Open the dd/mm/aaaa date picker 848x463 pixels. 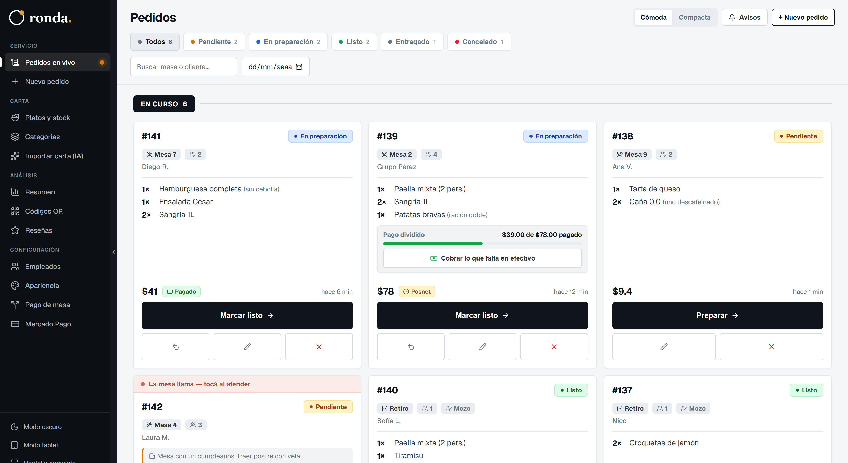click(276, 67)
